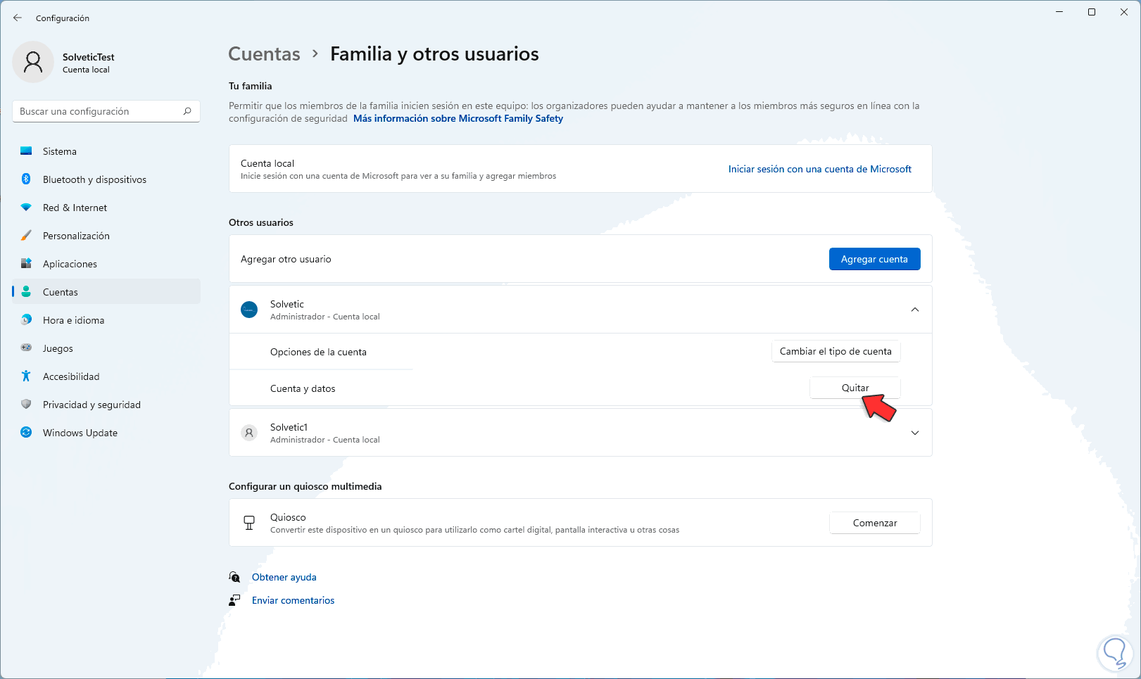This screenshot has height=679, width=1141.
Task: Click the Bluetooth y dispositivos icon
Action: coord(26,179)
